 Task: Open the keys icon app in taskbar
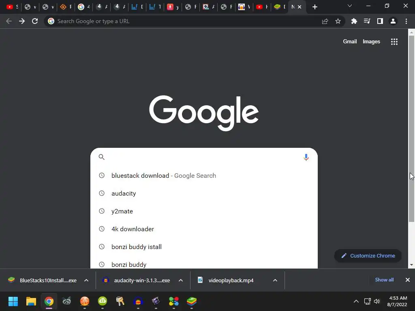[120, 301]
